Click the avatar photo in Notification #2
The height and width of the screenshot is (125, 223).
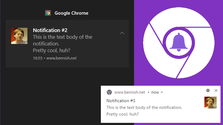19,36
